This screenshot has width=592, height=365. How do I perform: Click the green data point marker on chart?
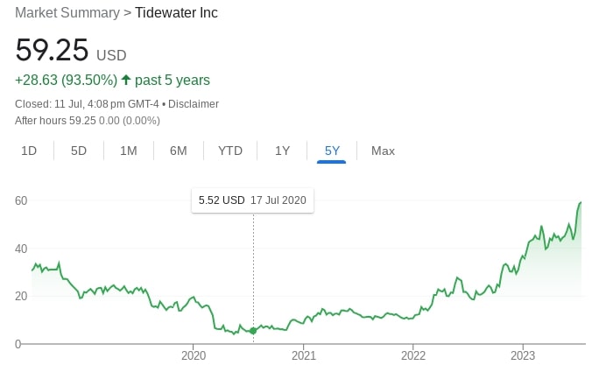point(253,330)
